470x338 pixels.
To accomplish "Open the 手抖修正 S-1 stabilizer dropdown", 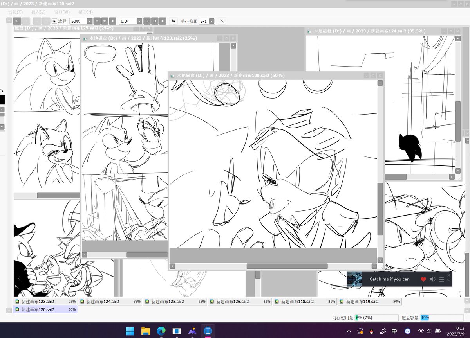I will [211, 21].
